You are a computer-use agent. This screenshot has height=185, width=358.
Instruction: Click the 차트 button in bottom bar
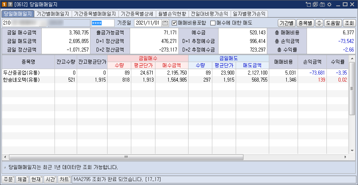pos(64,180)
